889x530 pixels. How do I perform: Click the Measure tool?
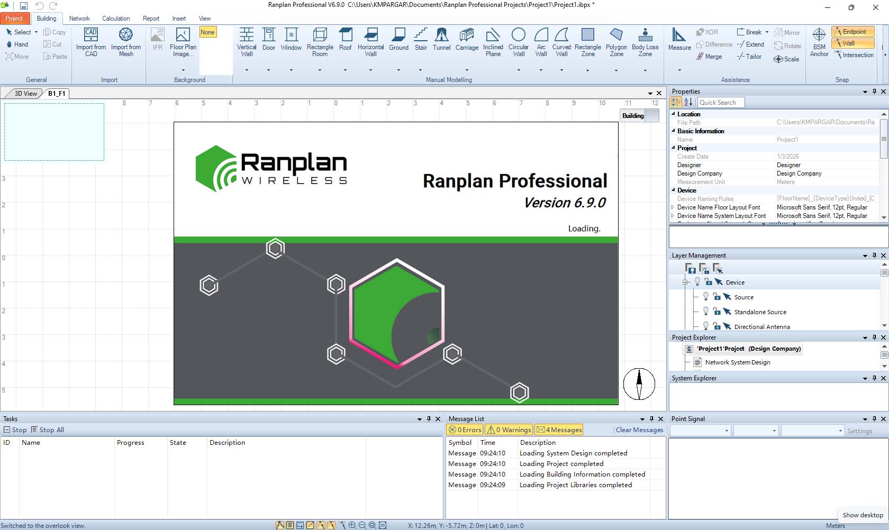[679, 40]
